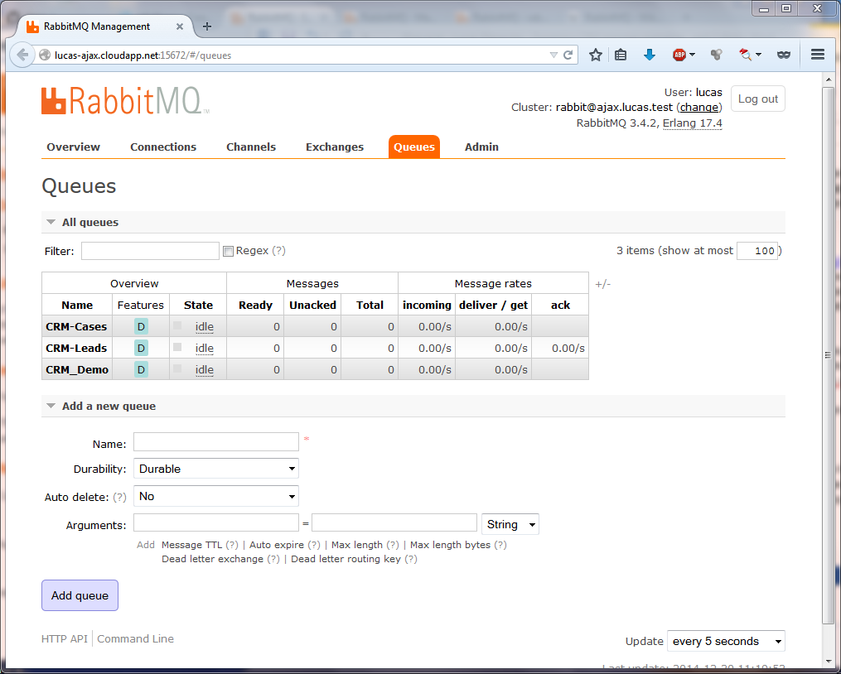Close the RabbitMQ Management tab
Viewport: 841px width, 674px height.
point(180,26)
